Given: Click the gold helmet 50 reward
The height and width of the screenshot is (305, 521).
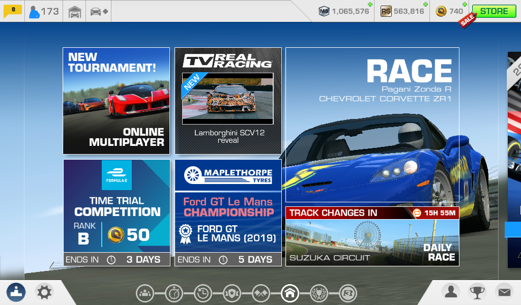Looking at the screenshot, I should pyautogui.click(x=129, y=235).
